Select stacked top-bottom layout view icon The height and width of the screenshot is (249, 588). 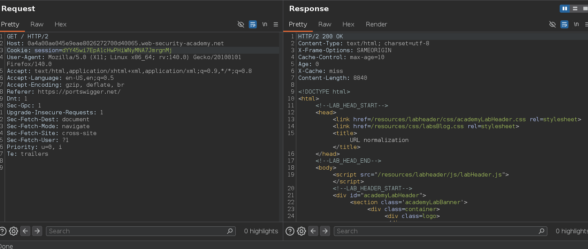click(575, 8)
